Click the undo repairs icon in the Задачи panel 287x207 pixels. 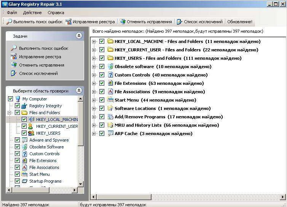coord(14,65)
